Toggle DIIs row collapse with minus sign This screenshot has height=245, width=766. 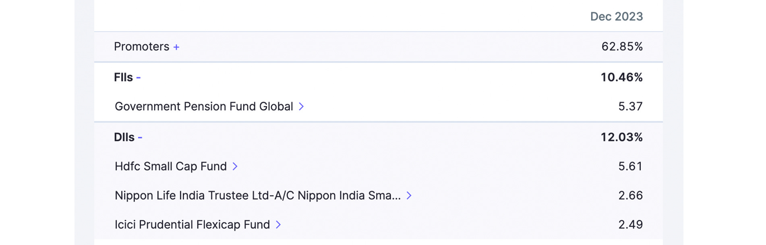click(141, 137)
